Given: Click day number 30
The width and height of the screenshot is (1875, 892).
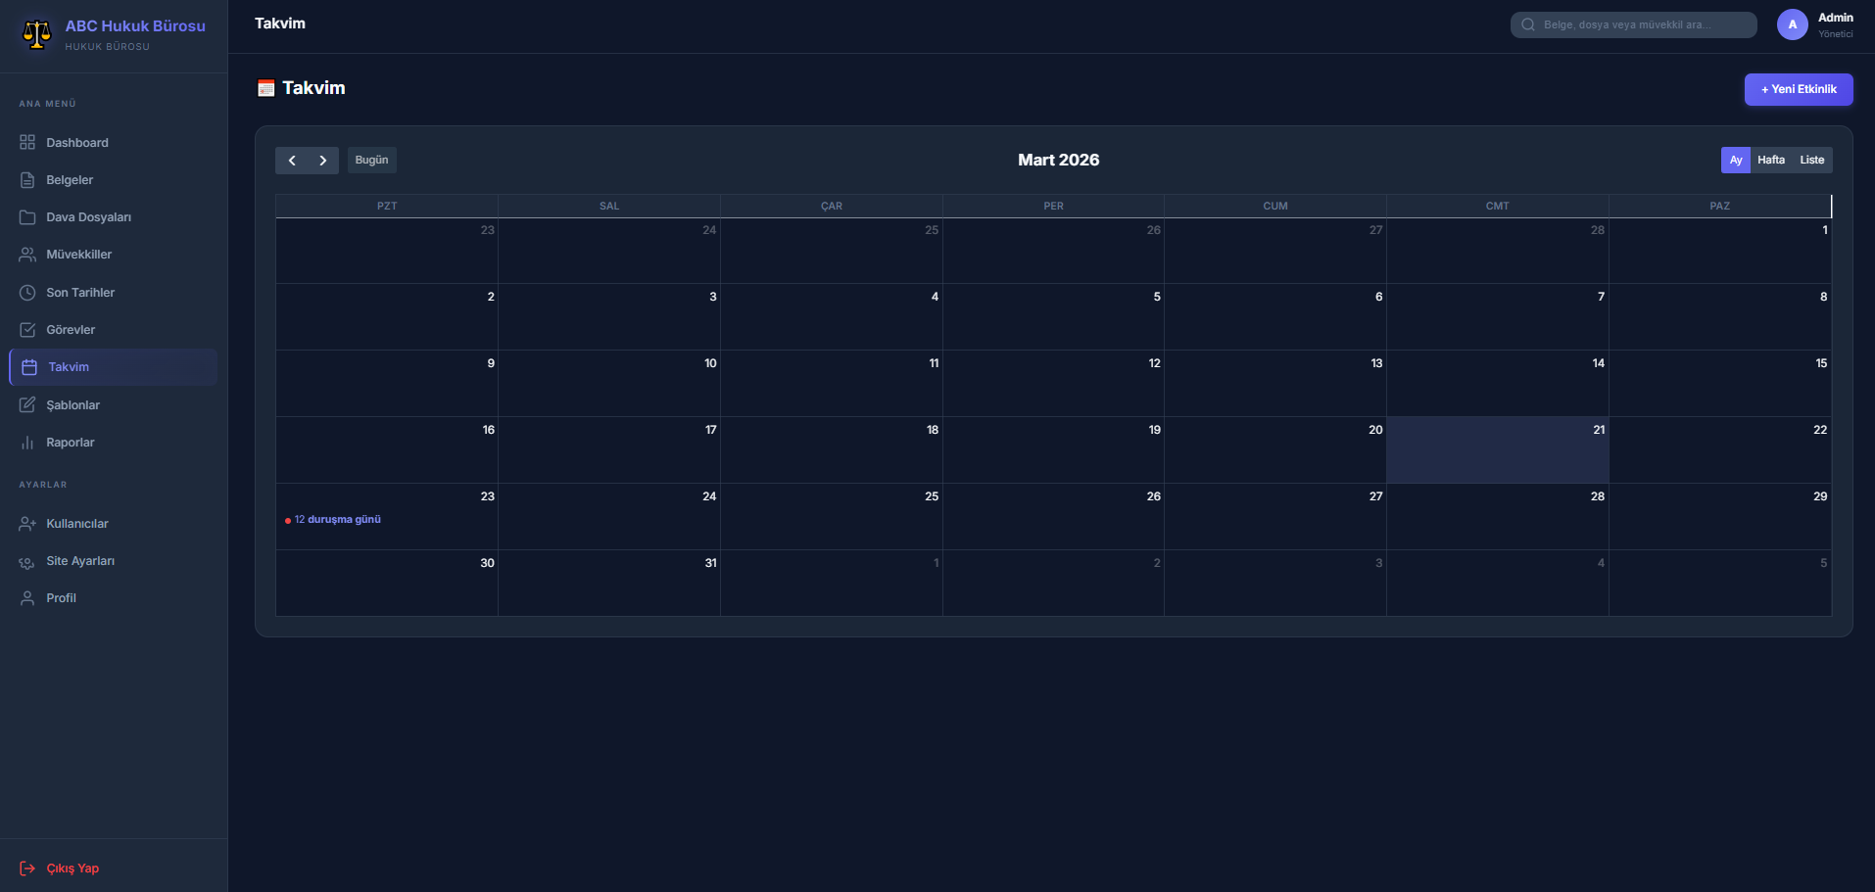Looking at the screenshot, I should pos(487,563).
